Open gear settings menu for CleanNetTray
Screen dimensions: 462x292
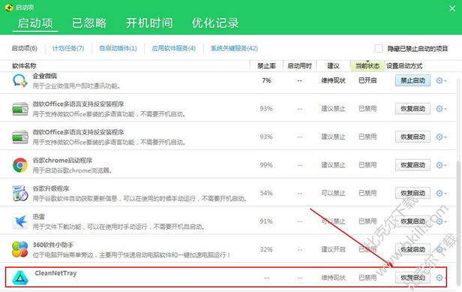click(440, 278)
